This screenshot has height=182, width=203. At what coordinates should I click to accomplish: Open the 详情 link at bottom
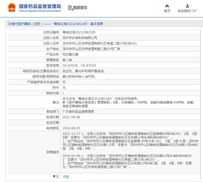[x=65, y=177]
